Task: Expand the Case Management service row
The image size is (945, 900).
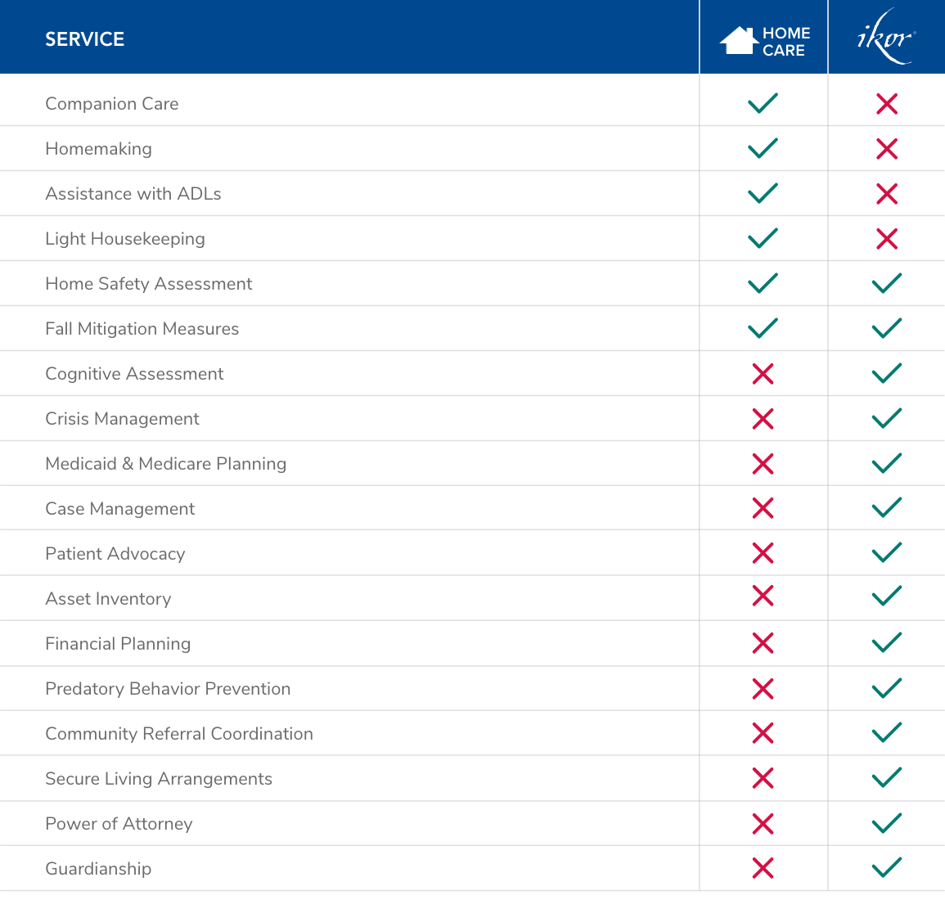Action: coord(119,508)
